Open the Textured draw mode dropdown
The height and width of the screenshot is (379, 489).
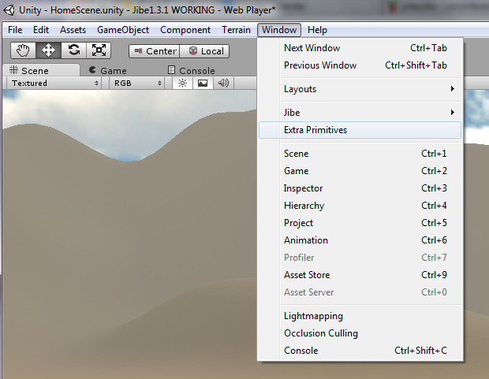coord(55,83)
